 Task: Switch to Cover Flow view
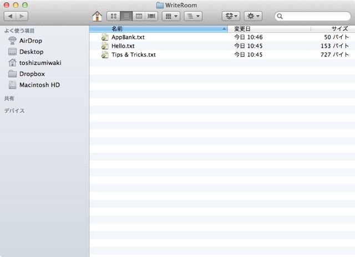coord(151,16)
